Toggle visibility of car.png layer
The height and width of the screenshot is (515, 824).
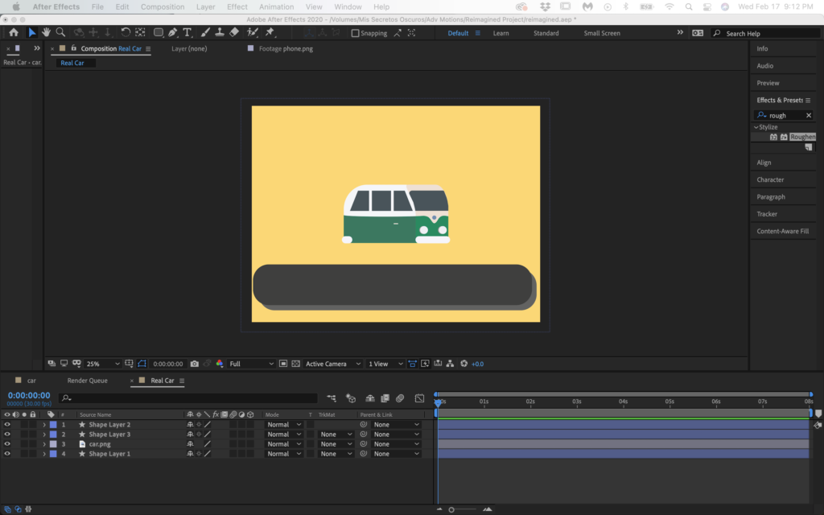coord(7,444)
